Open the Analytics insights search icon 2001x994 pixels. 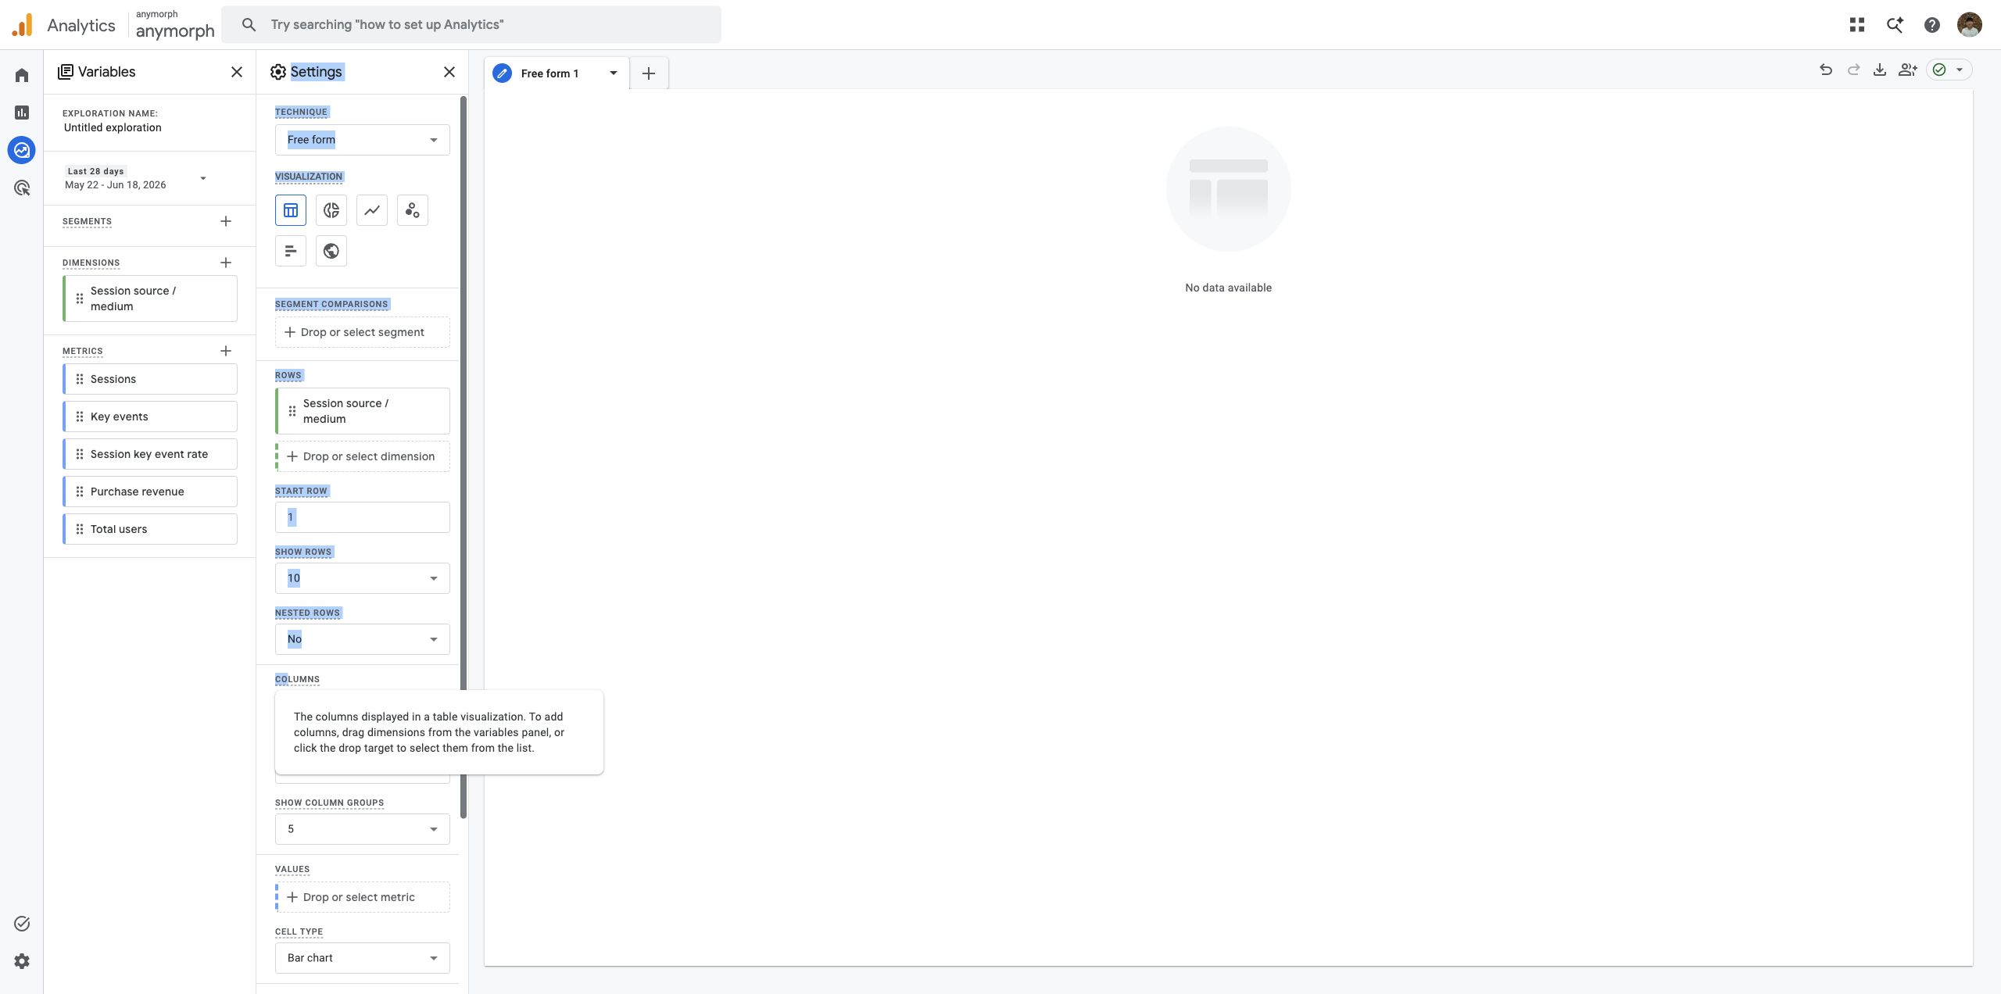pos(1895,25)
